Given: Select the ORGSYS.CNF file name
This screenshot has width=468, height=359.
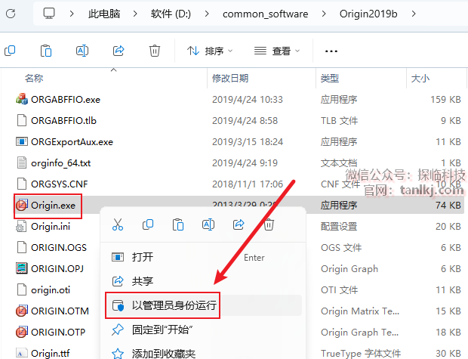Looking at the screenshot, I should (x=60, y=184).
